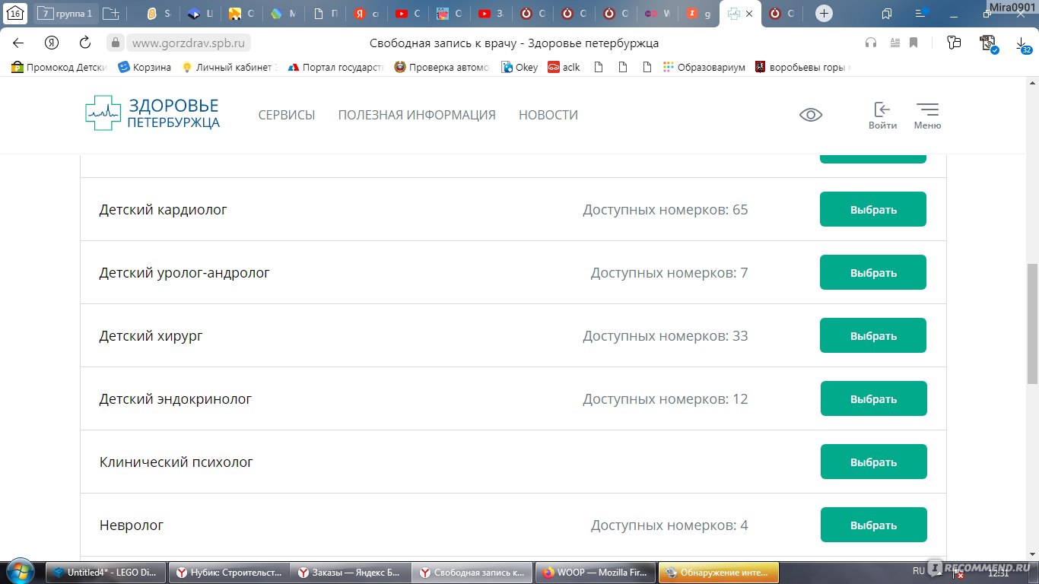Open the Проверка автомо bookmark
Screen dimensions: 1039x584
pos(442,67)
